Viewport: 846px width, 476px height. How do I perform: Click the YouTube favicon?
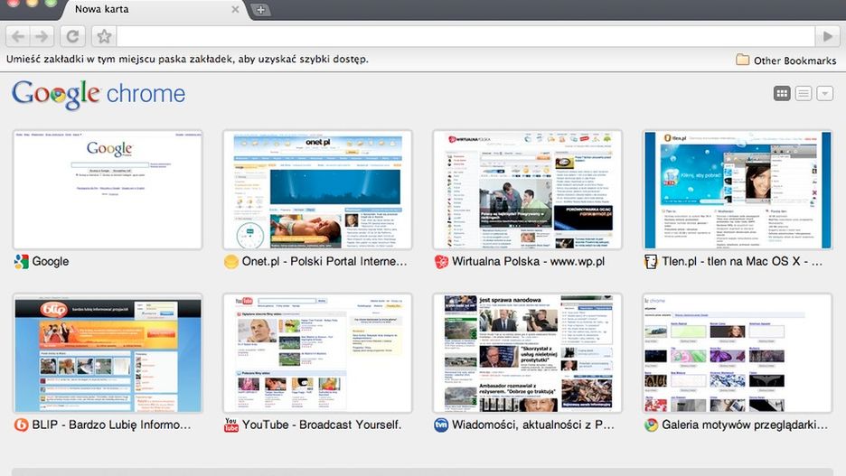[230, 425]
